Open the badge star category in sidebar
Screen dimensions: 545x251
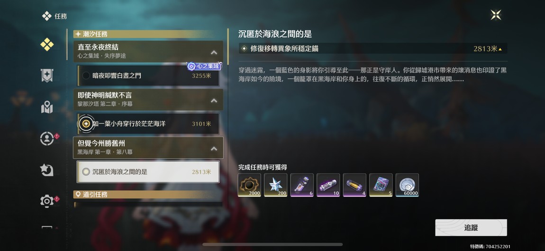click(47, 75)
